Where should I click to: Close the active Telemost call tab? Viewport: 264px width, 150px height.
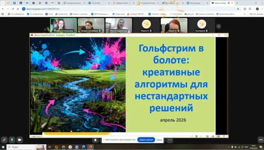(x=232, y=3)
